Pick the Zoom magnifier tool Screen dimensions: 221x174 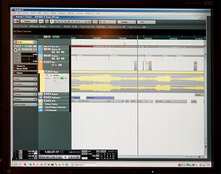click(69, 22)
